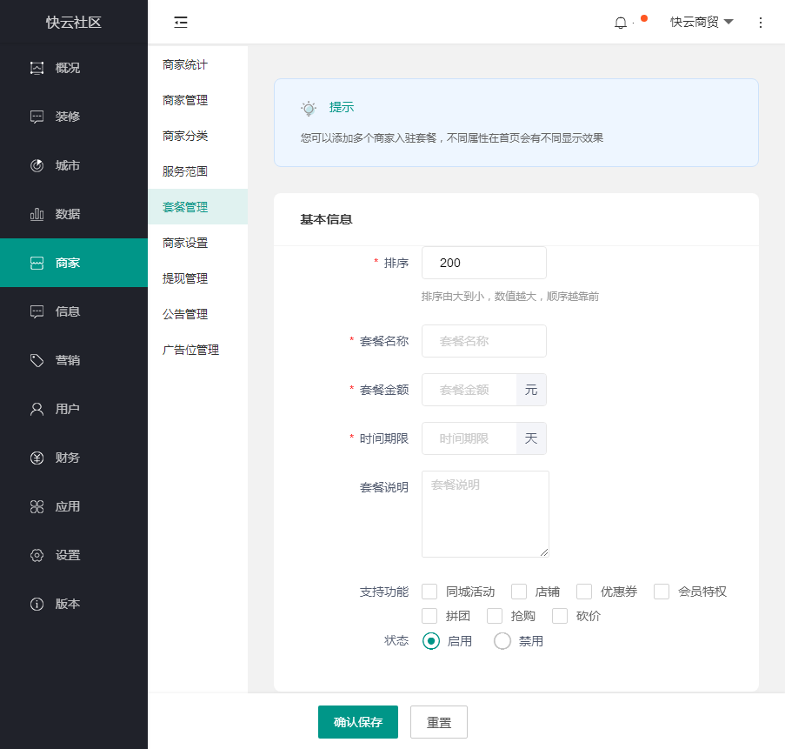
Task: Click the sidebar collapse icon
Action: [x=181, y=23]
